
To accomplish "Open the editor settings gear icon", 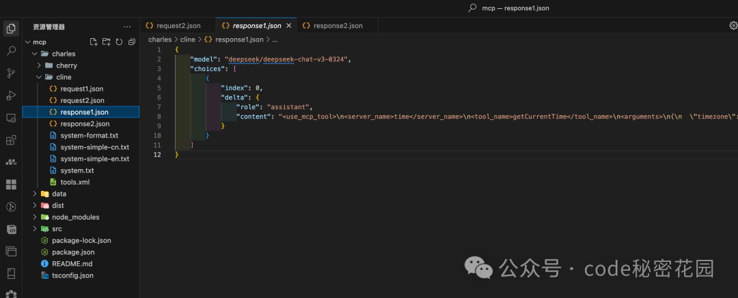I will pyautogui.click(x=733, y=26).
